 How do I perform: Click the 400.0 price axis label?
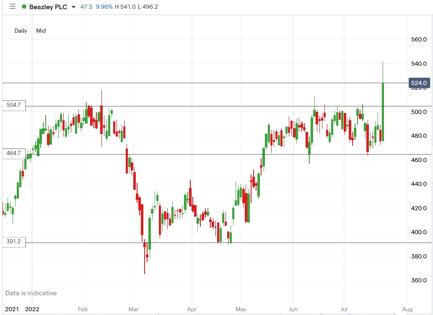click(x=419, y=232)
